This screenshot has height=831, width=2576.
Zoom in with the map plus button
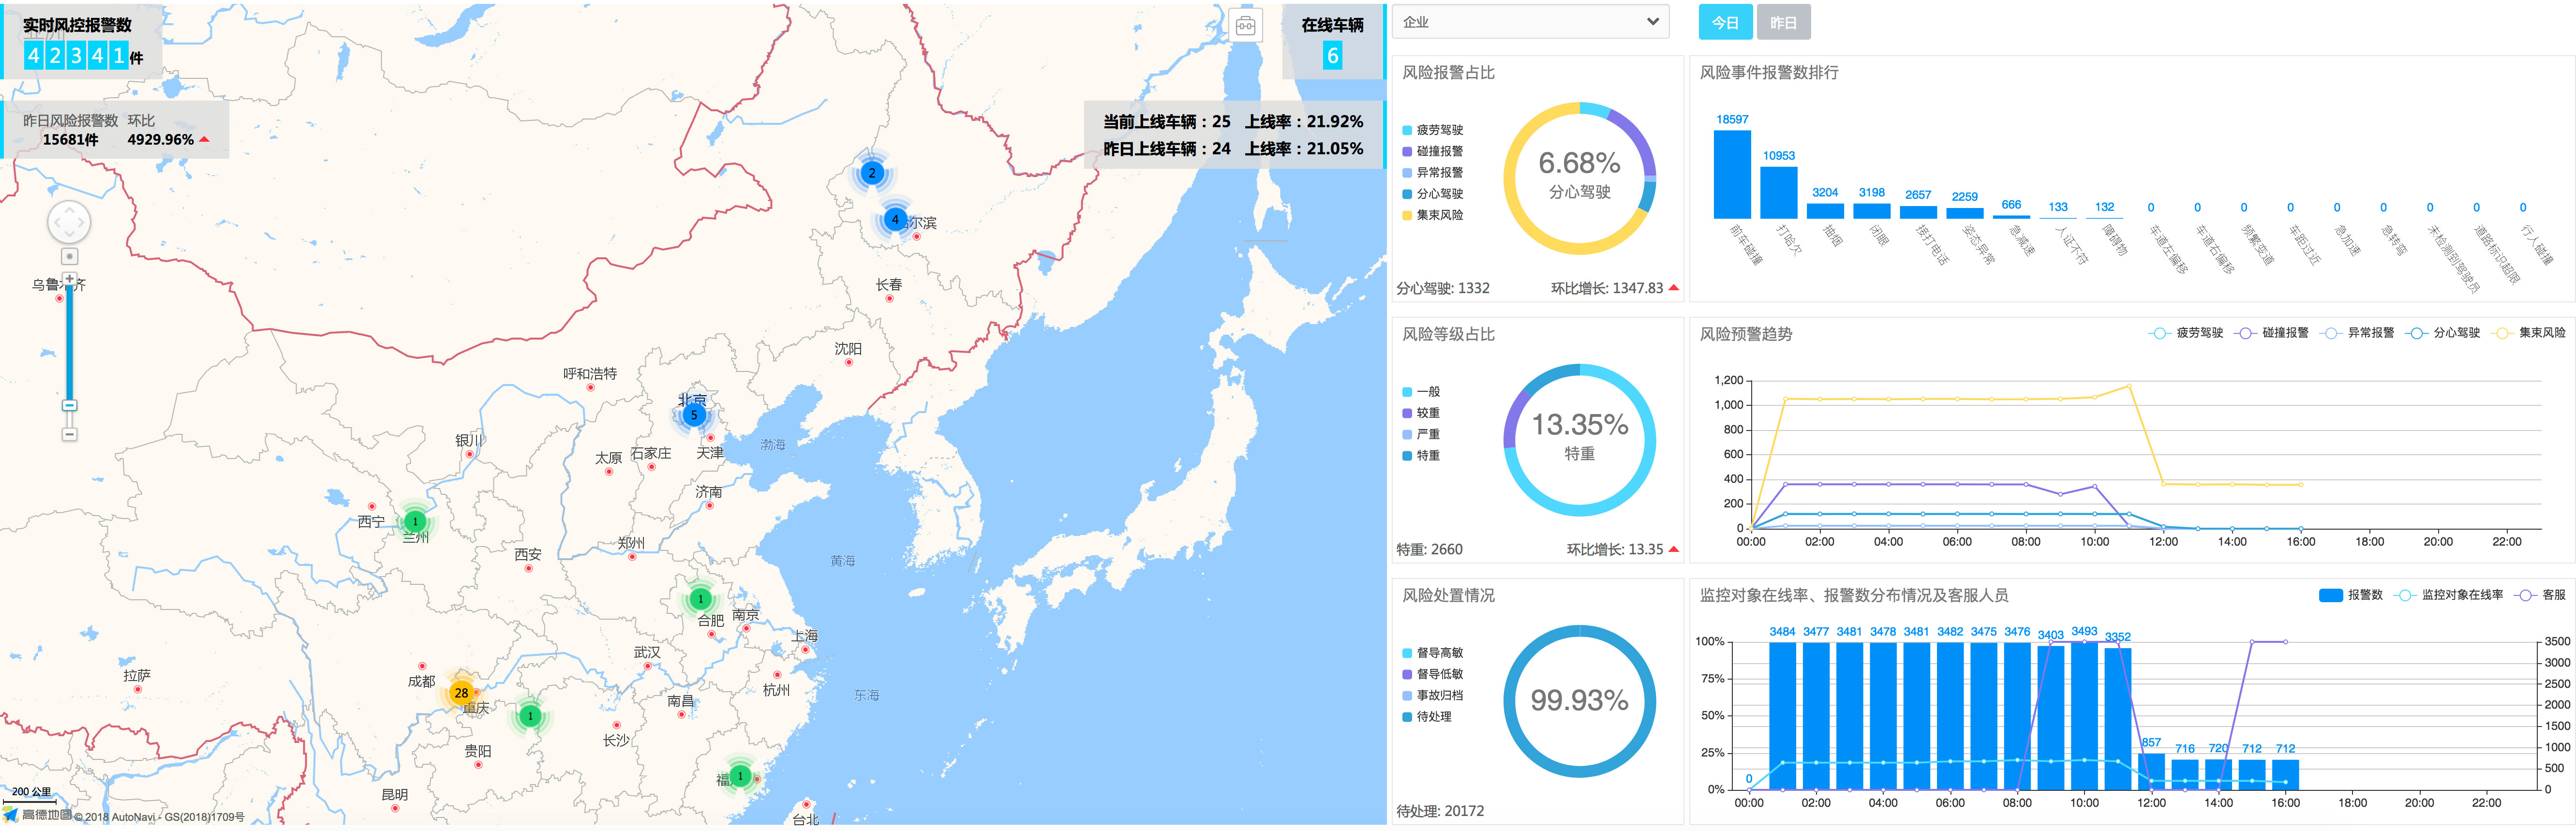point(69,279)
